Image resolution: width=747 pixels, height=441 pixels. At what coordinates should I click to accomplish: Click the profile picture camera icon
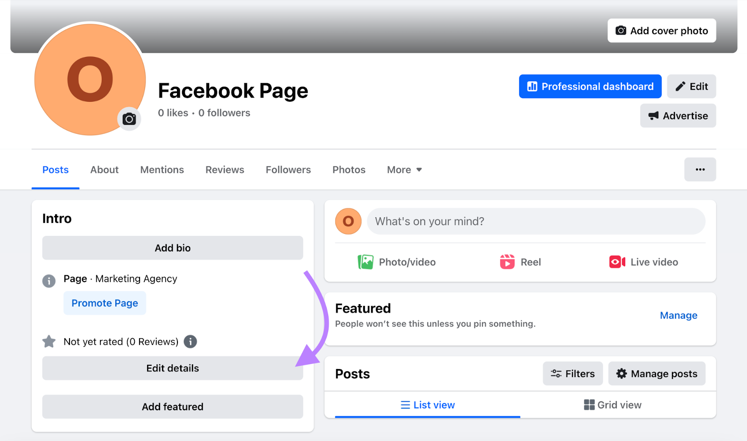click(x=129, y=119)
